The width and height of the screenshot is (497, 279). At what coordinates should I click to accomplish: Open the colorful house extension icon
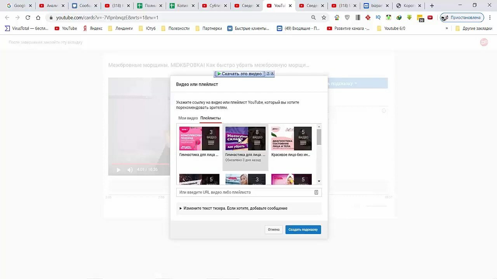pyautogui.click(x=337, y=17)
